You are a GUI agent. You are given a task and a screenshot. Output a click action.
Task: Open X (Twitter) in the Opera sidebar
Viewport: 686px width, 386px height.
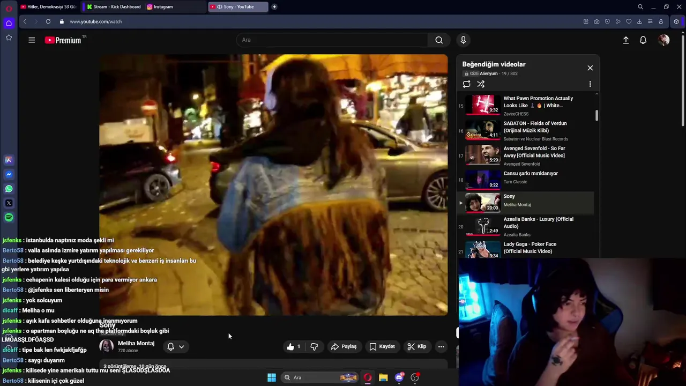pyautogui.click(x=9, y=203)
